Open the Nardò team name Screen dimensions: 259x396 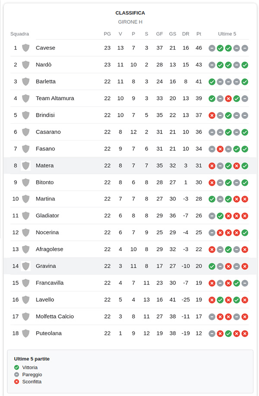point(44,65)
